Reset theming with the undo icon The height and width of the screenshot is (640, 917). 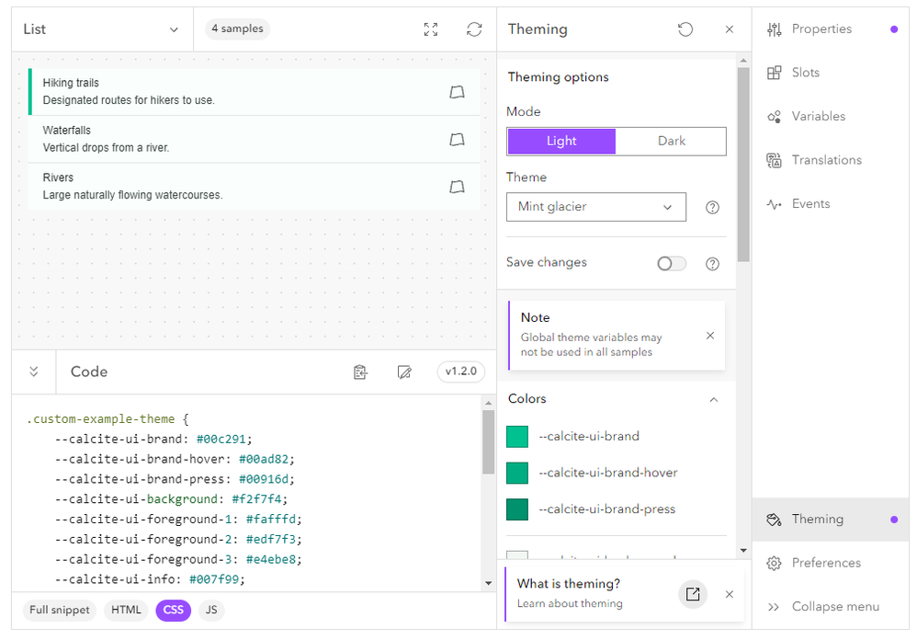685,29
